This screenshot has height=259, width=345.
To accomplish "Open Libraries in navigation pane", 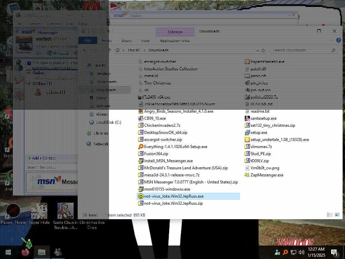I will point(98,133).
